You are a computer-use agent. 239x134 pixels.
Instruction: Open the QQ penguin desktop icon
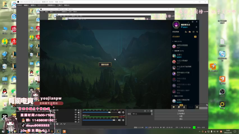pyautogui.click(x=5, y=92)
